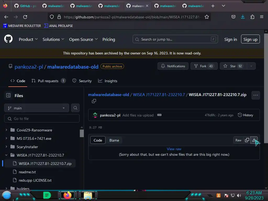Image resolution: width=268 pixels, height=201 pixels.
Task: Collapse the Files side panel
Action: [x=8, y=95]
